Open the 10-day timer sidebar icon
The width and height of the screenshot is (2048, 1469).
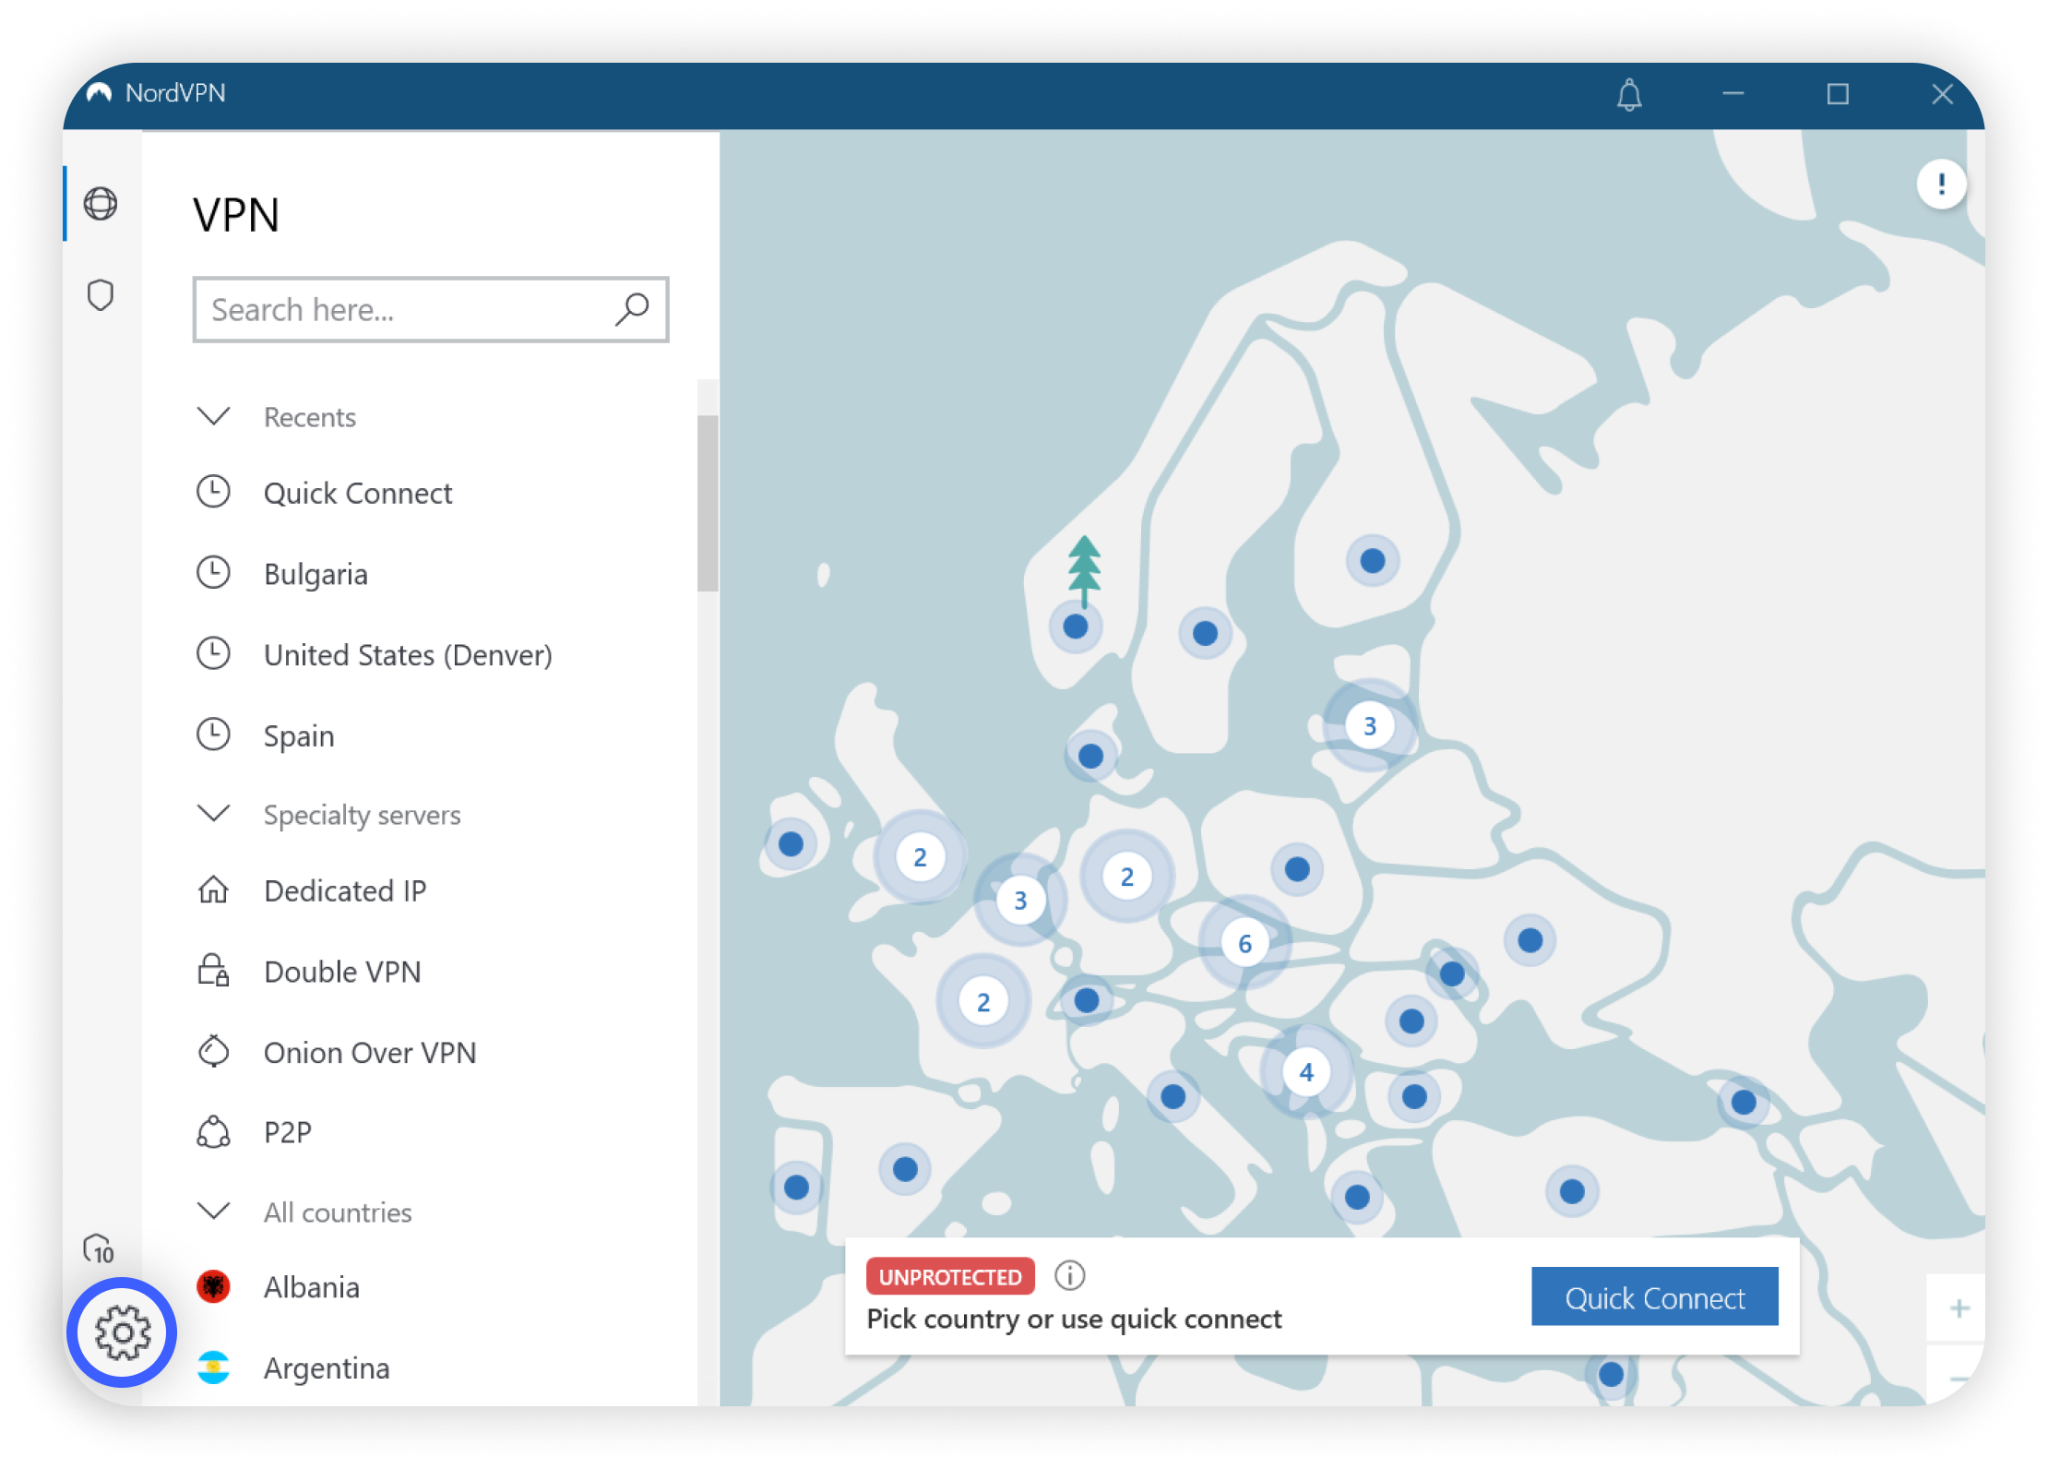pyautogui.click(x=99, y=1249)
